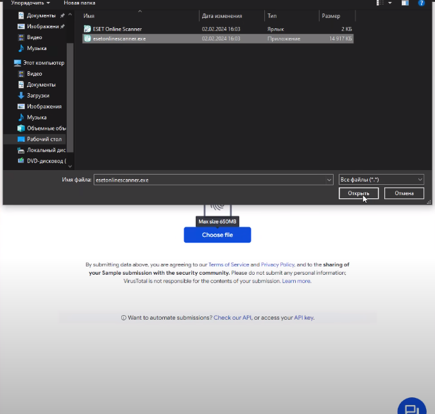
Task: Open the Загрузки folder
Action: [x=33, y=96]
